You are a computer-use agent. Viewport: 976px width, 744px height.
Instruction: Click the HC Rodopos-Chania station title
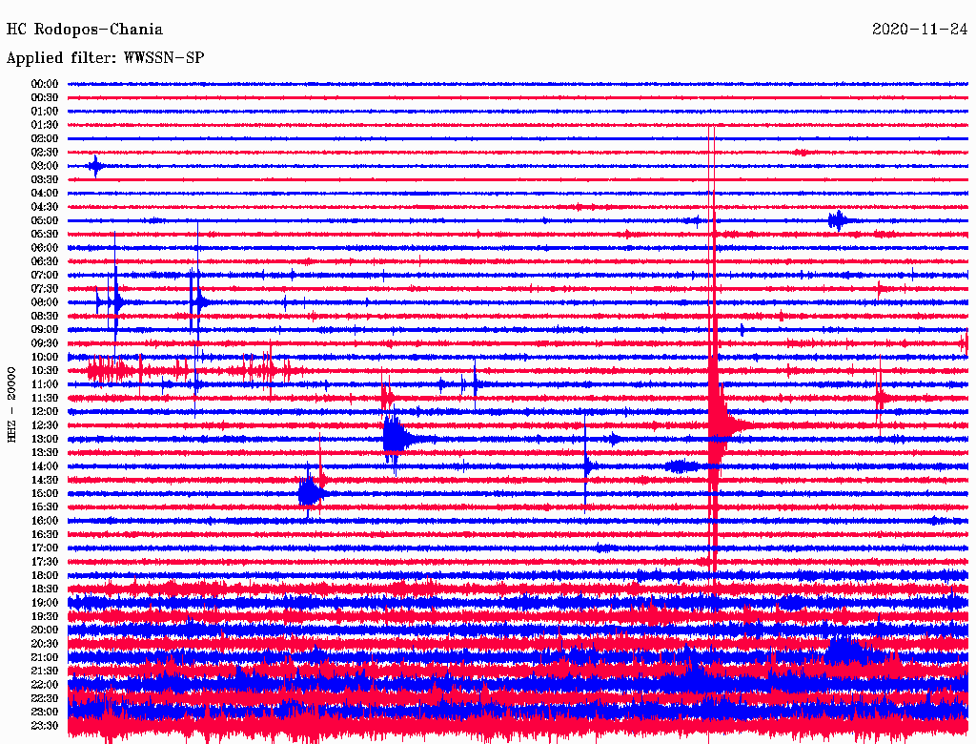[85, 30]
